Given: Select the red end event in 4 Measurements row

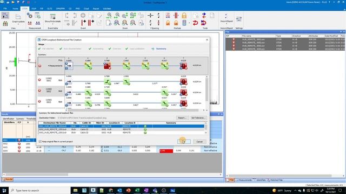Looking at the screenshot, I should tap(183, 66).
